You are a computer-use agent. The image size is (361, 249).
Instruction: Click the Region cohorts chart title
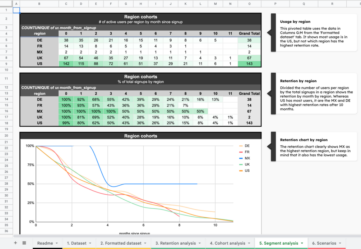tap(141, 136)
